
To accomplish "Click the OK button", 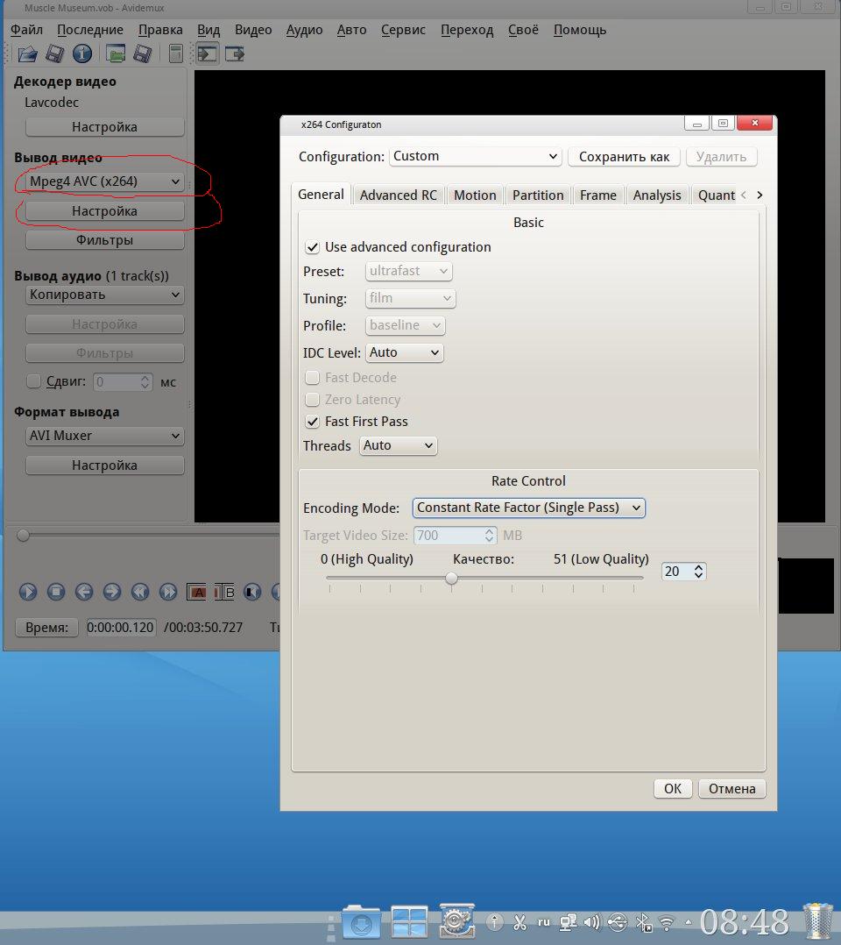I will (x=672, y=788).
